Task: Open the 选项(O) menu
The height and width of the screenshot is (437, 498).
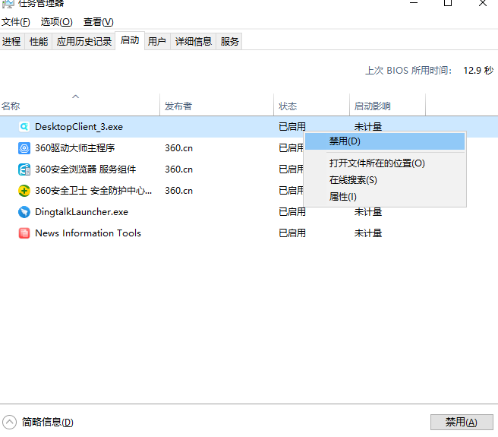Action: [x=56, y=22]
